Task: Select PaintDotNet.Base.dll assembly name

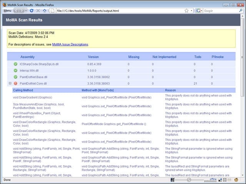Action: pyautogui.click(x=33, y=77)
